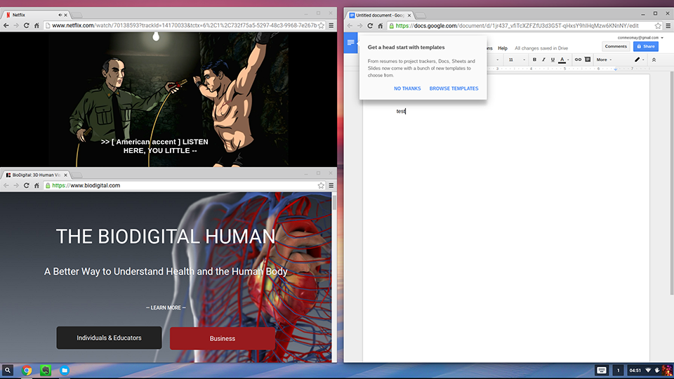Click the blue Share button
Image resolution: width=674 pixels, height=379 pixels.
(646, 46)
